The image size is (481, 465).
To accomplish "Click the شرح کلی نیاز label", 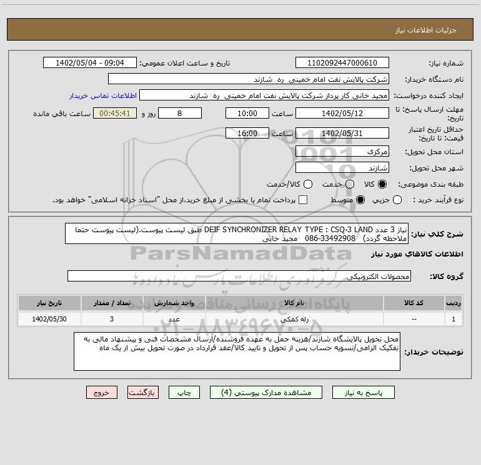I will tap(437, 234).
